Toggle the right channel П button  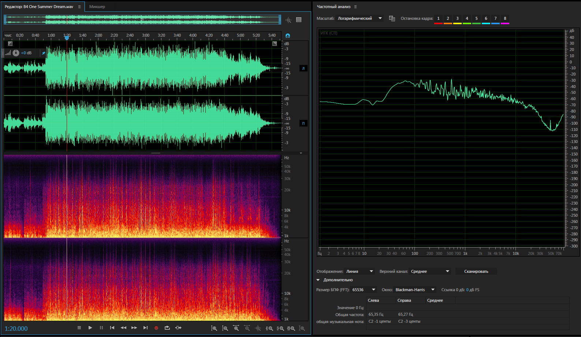point(303,123)
